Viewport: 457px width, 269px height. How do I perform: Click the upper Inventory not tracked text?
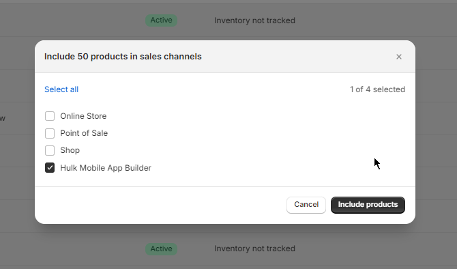(254, 20)
